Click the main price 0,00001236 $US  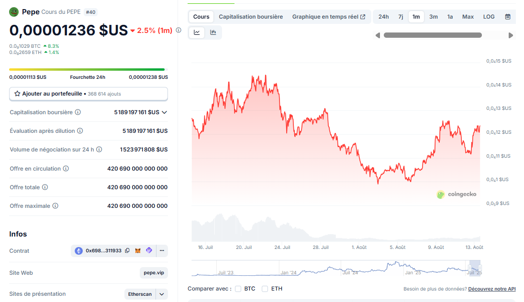click(68, 31)
